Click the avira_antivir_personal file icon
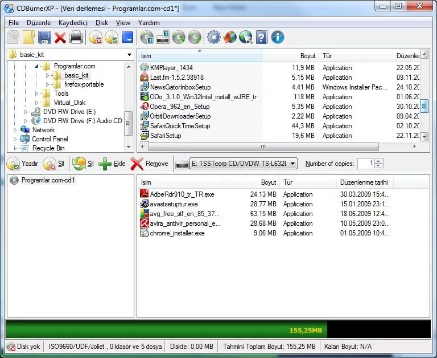 pyautogui.click(x=144, y=223)
